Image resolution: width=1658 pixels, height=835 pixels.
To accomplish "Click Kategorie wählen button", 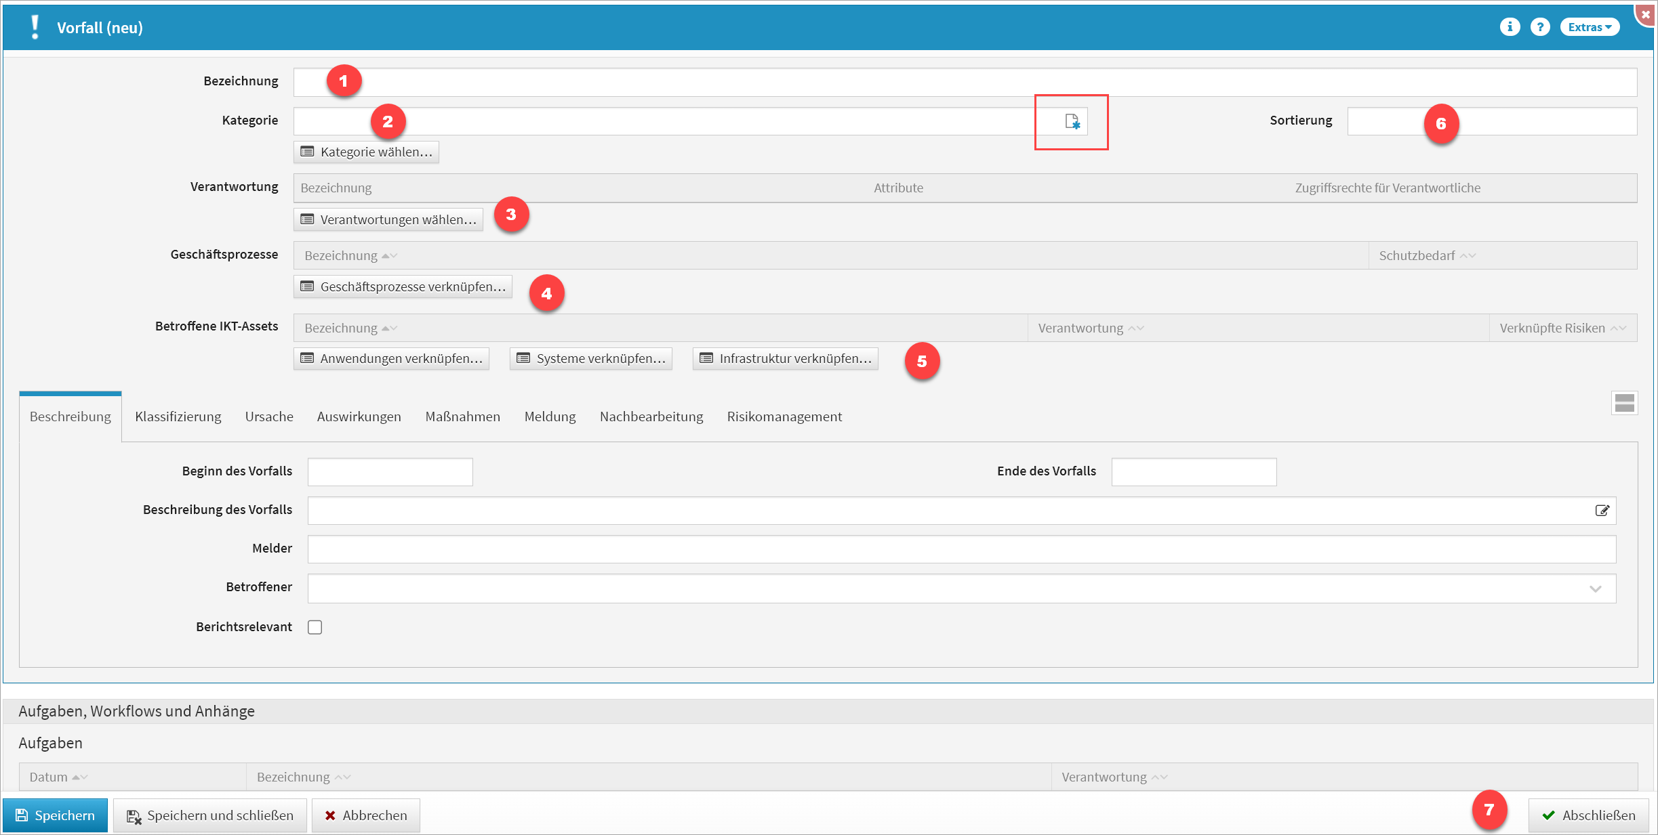I will point(367,152).
